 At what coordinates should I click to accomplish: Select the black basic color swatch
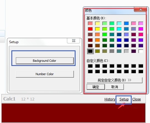[x=90, y=51]
